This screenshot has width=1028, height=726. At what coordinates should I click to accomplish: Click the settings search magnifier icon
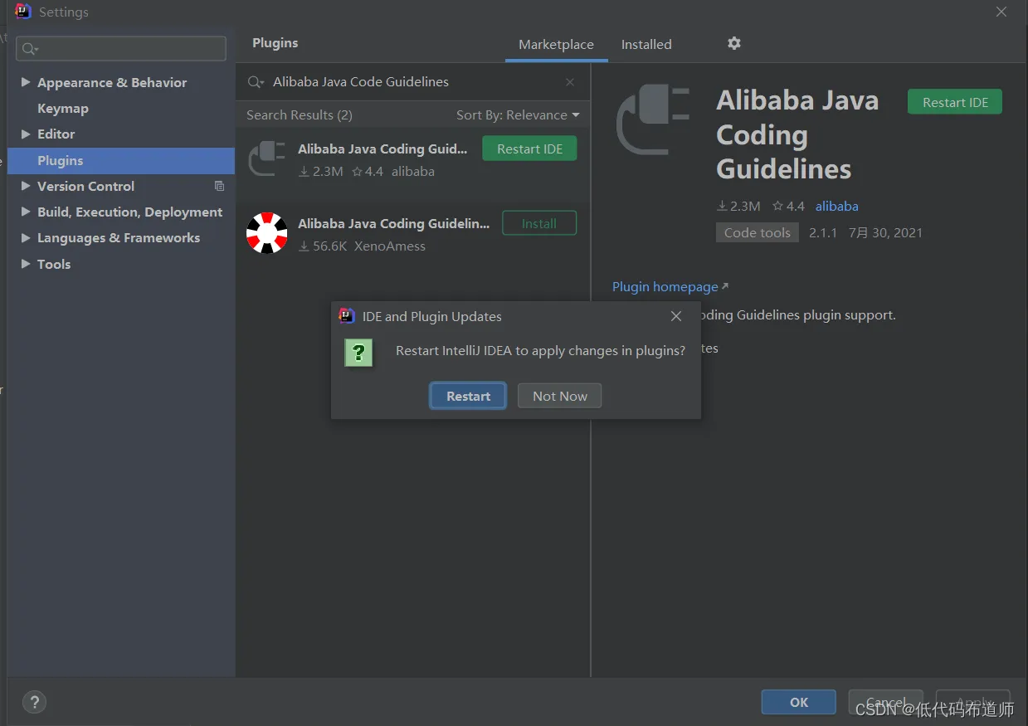click(30, 49)
